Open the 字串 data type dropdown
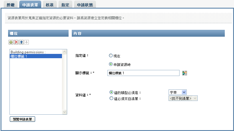 [178, 92]
